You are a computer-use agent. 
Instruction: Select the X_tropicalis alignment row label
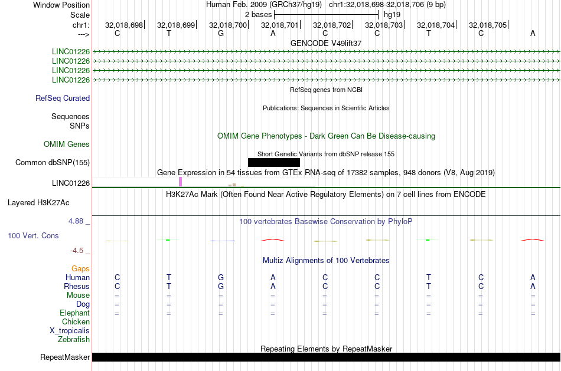pyautogui.click(x=70, y=331)
